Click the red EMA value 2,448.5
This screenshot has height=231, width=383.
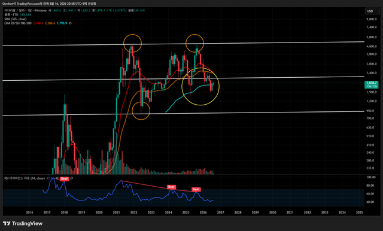click(x=38, y=23)
